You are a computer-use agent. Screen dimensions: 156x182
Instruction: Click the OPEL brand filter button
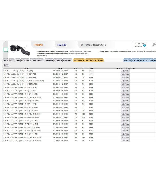click(x=6, y=65)
